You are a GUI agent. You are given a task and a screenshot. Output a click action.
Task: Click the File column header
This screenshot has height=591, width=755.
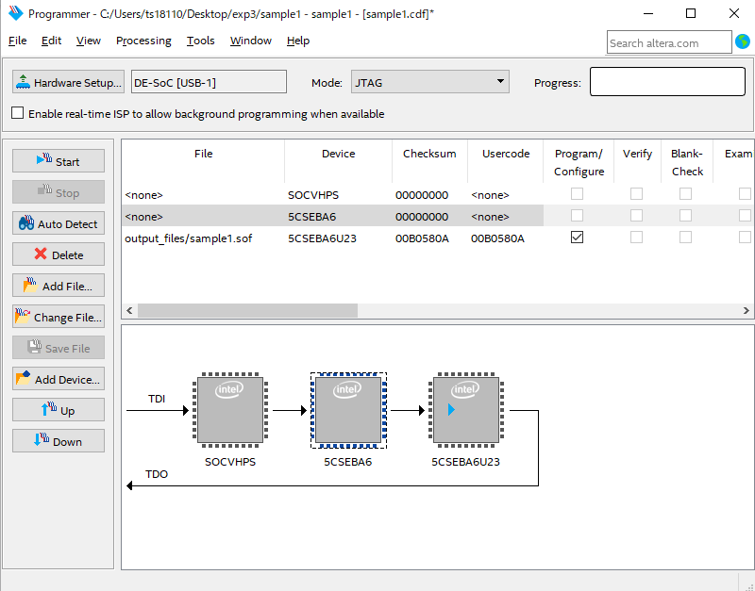203,162
